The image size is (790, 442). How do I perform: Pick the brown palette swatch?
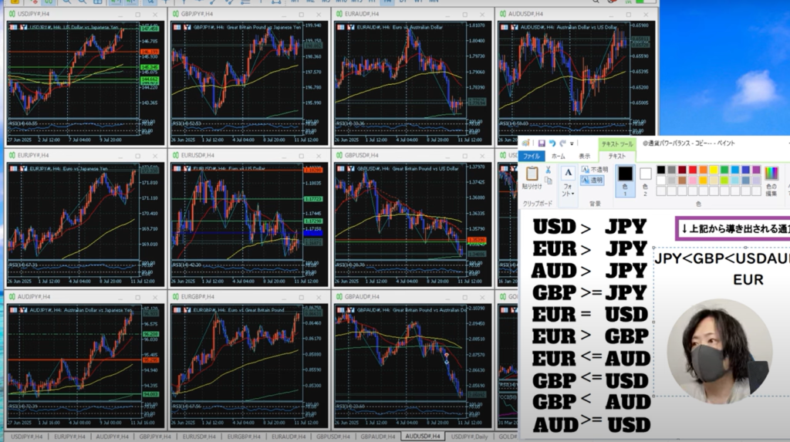tap(682, 181)
